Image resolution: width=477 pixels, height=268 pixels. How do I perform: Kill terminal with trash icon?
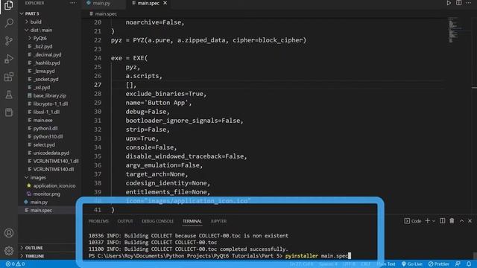coord(452,221)
